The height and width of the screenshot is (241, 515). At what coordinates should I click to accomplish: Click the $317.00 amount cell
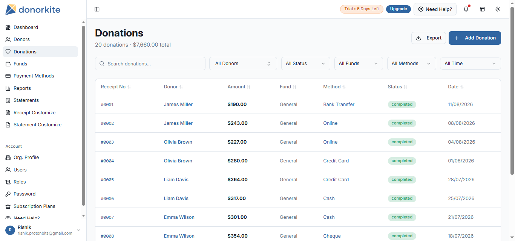[x=237, y=199]
